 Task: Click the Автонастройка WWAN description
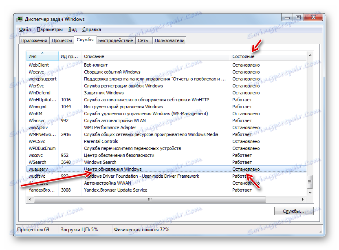108,183
